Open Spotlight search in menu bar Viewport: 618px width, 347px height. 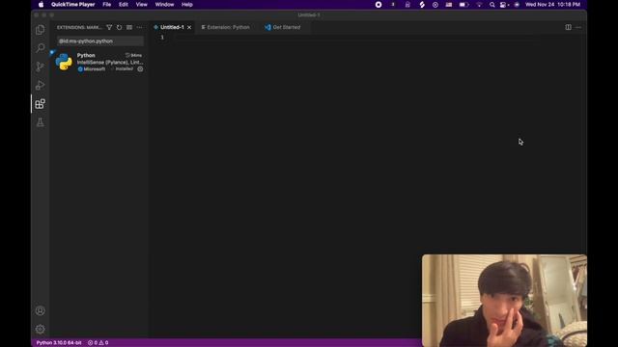(x=492, y=5)
